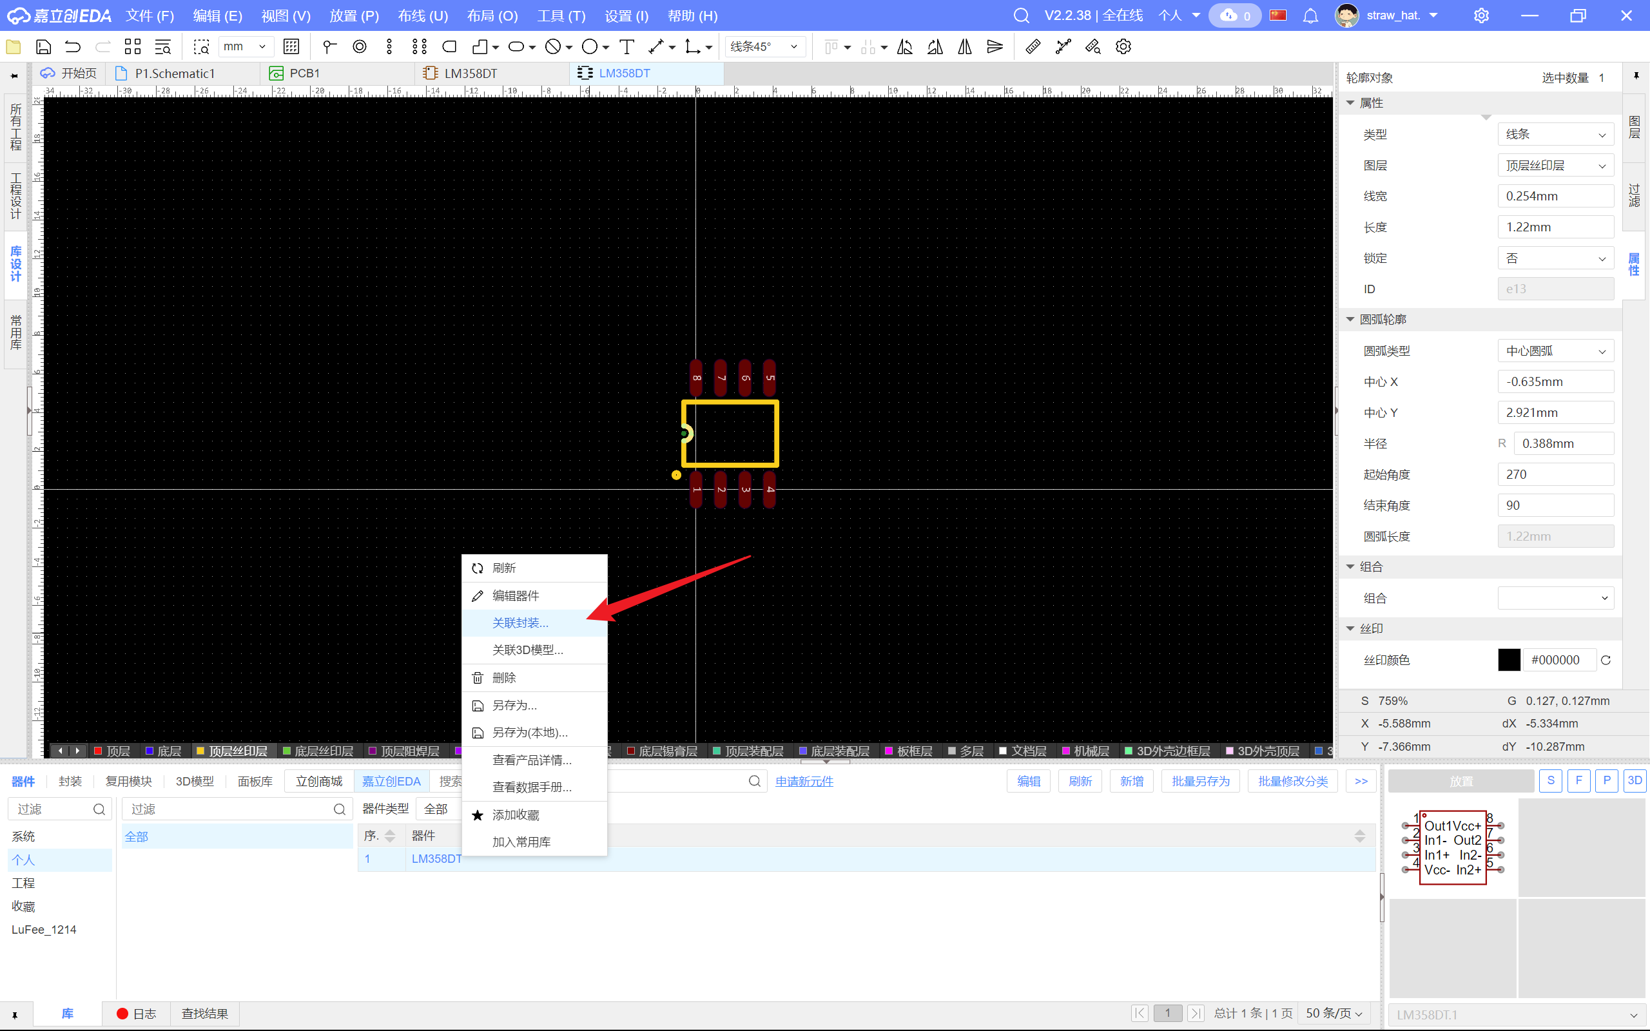Click the Undo arrow icon
Screen dimensions: 1650x1031
tap(73, 46)
